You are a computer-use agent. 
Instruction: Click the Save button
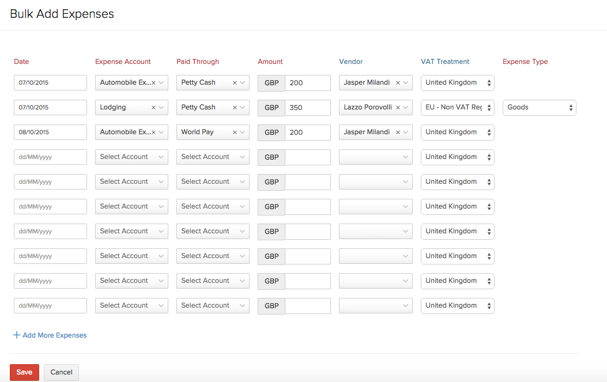24,372
